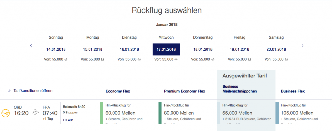Select Sonntag 14.01.2018 date
This screenshot has width=332, height=131.
pyautogui.click(x=57, y=49)
